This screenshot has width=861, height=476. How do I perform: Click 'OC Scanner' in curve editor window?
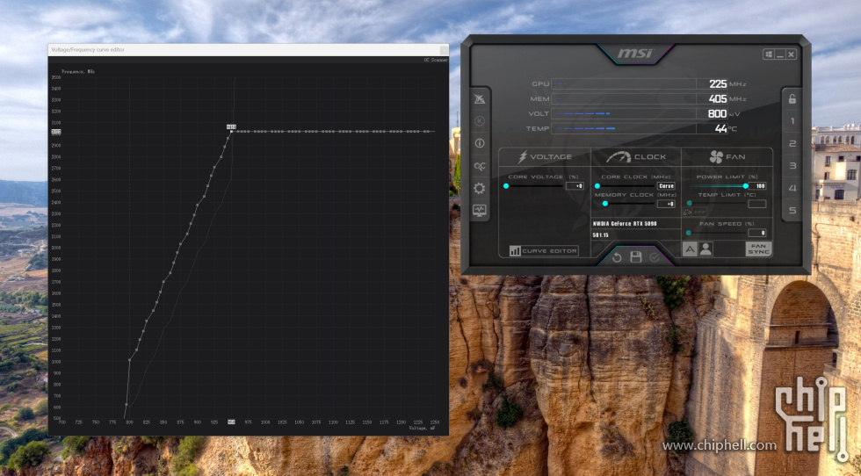pyautogui.click(x=436, y=60)
